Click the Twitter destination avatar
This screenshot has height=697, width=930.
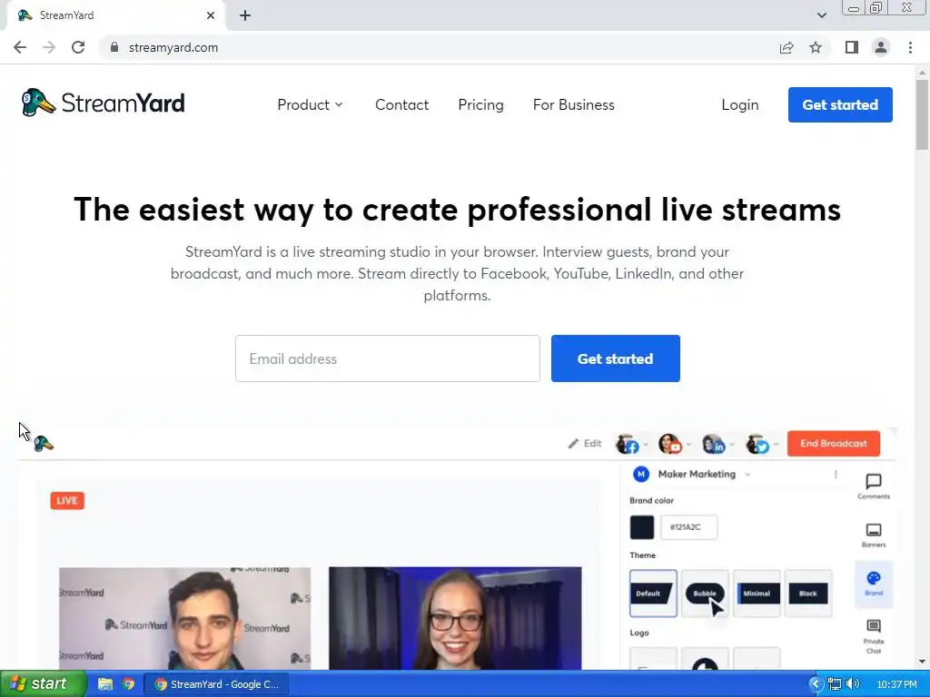pyautogui.click(x=757, y=444)
